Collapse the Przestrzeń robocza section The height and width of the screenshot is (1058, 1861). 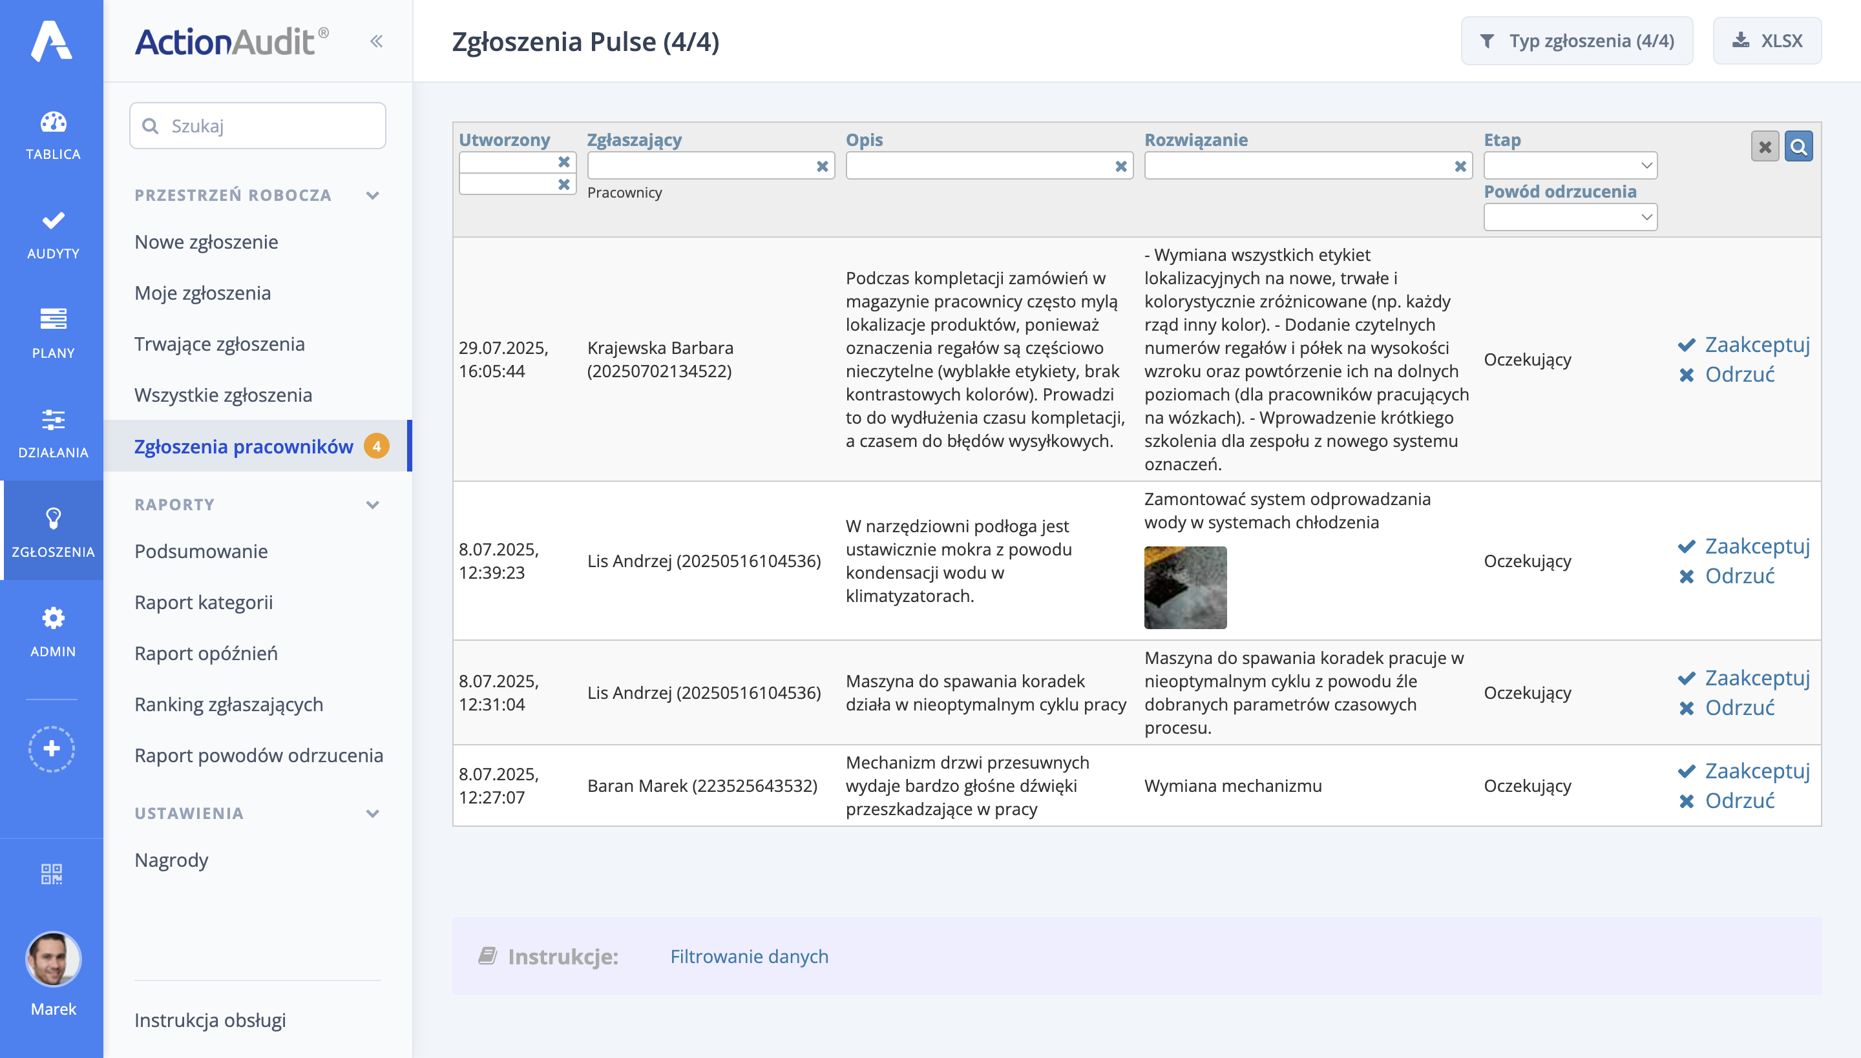[373, 195]
